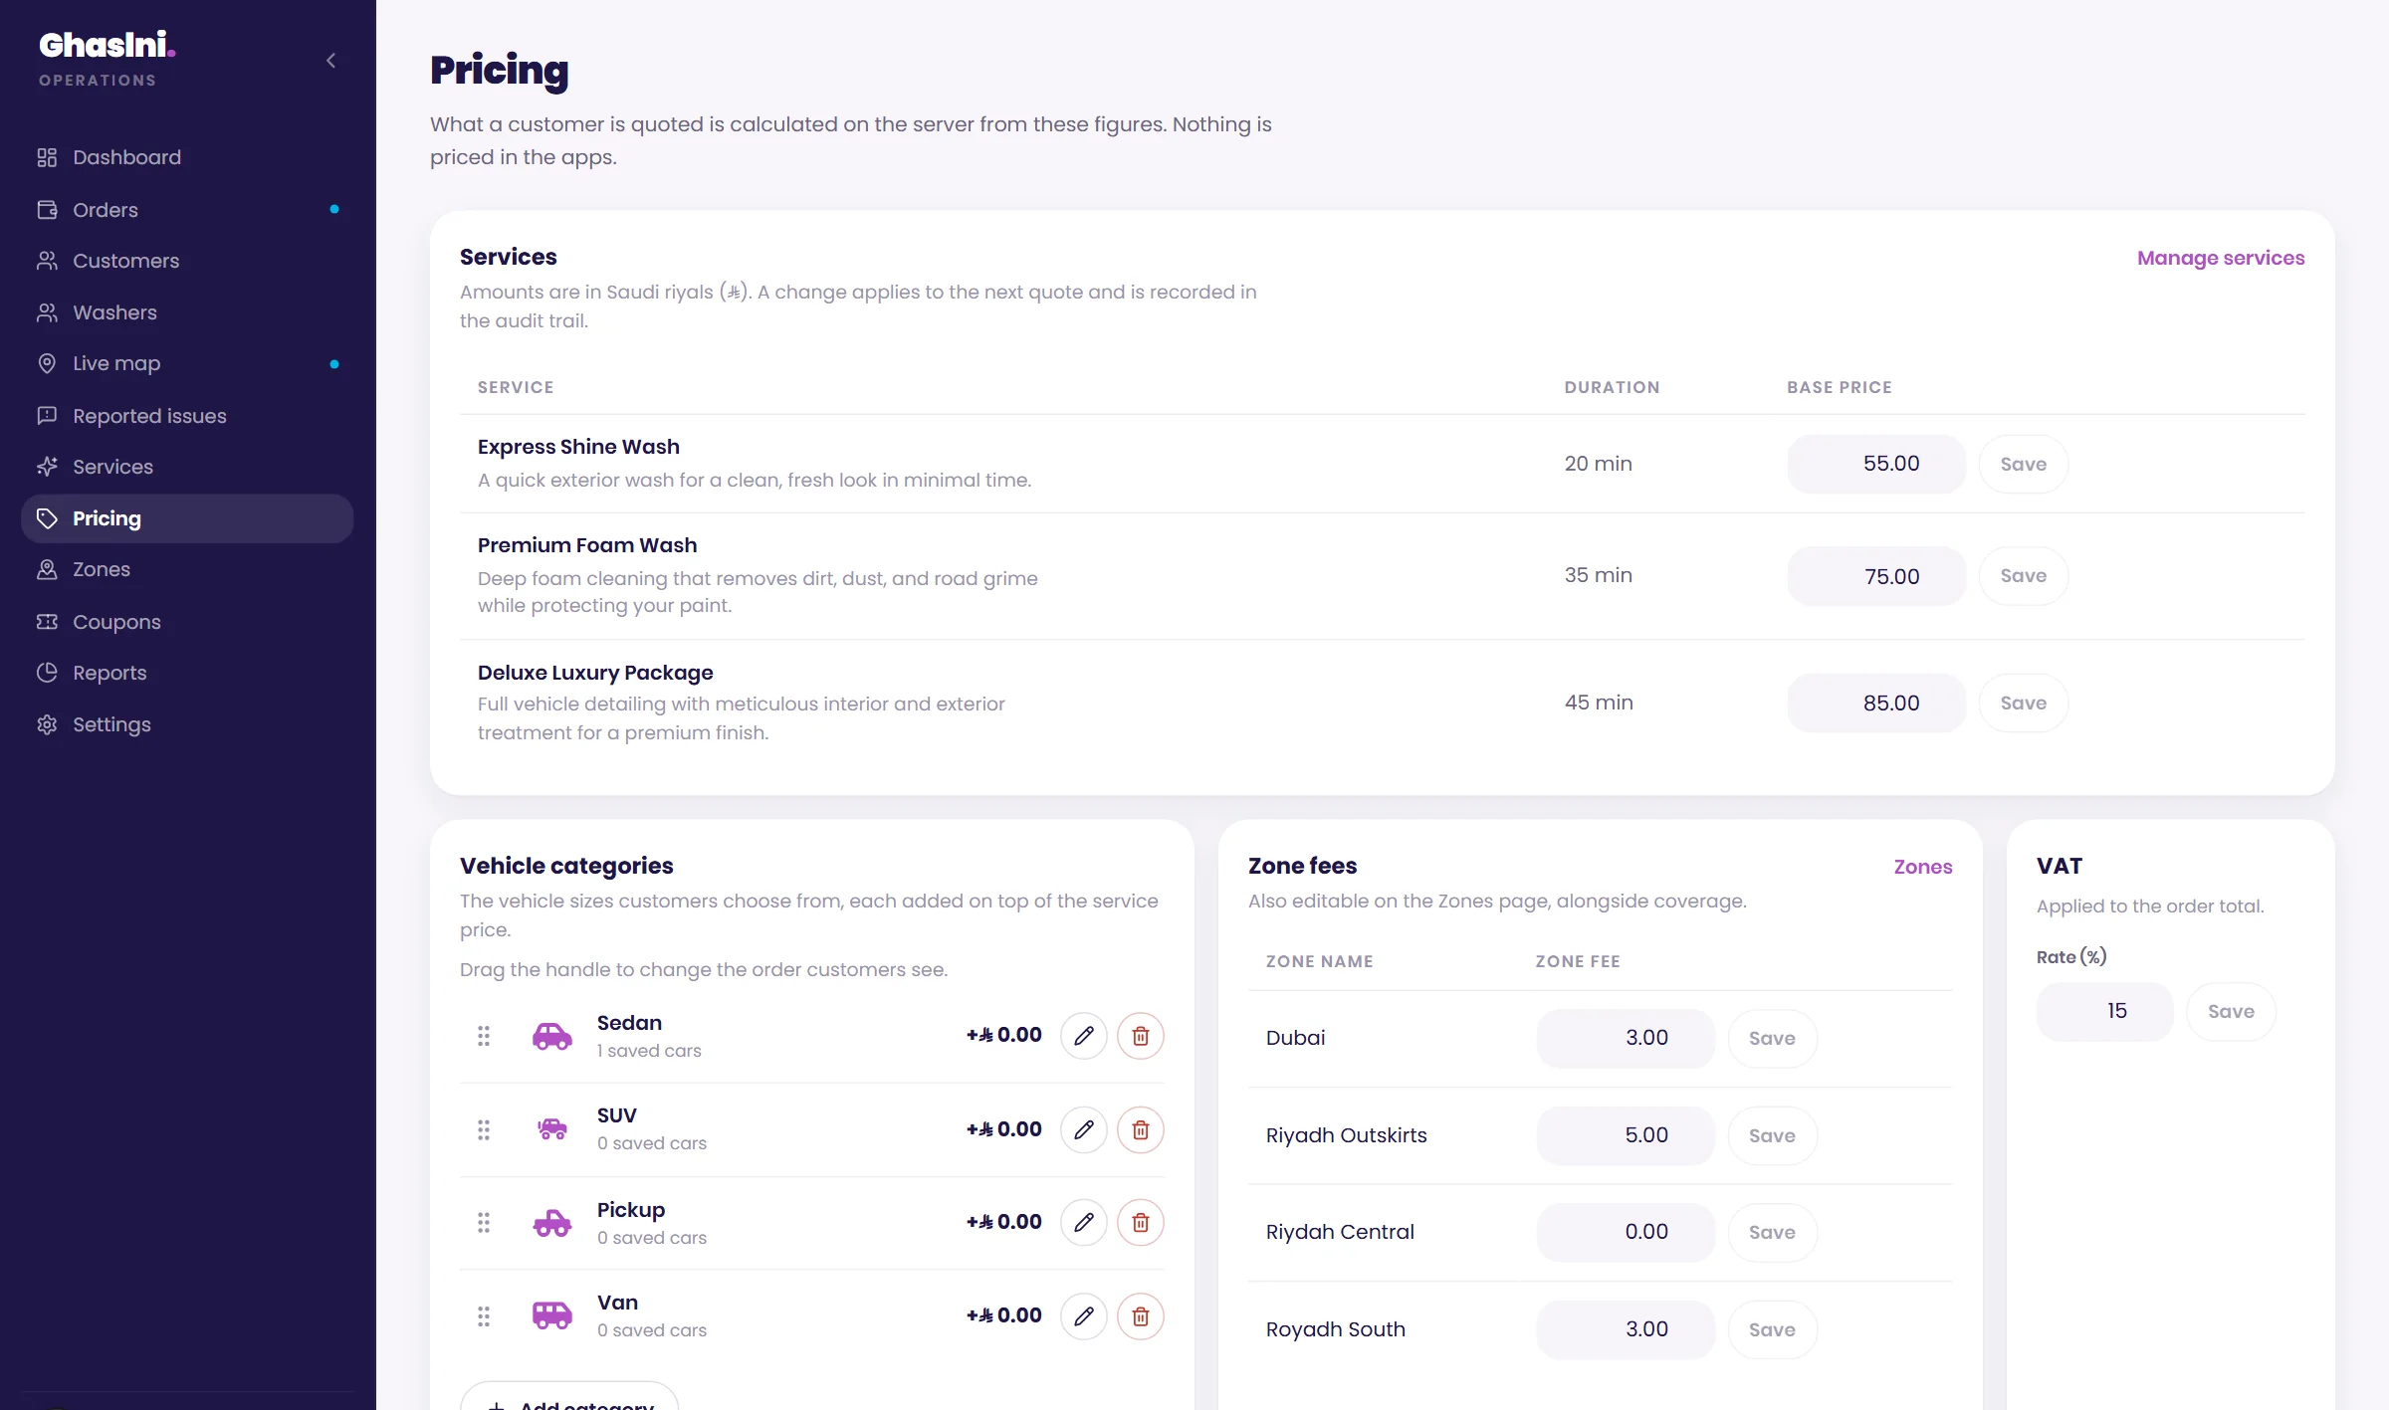Go to Orders in the sidebar
This screenshot has height=1410, width=2389.
point(187,210)
